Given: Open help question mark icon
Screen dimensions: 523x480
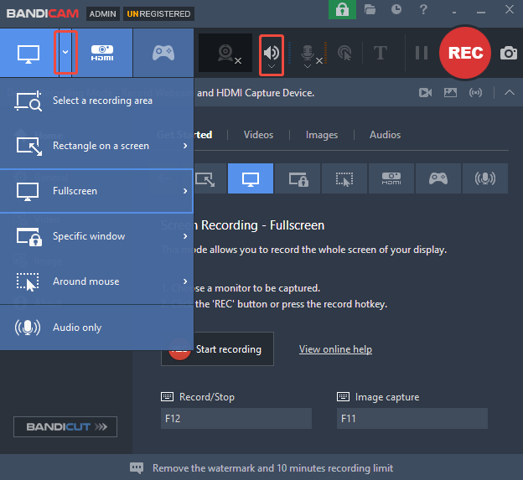Looking at the screenshot, I should pyautogui.click(x=423, y=9).
